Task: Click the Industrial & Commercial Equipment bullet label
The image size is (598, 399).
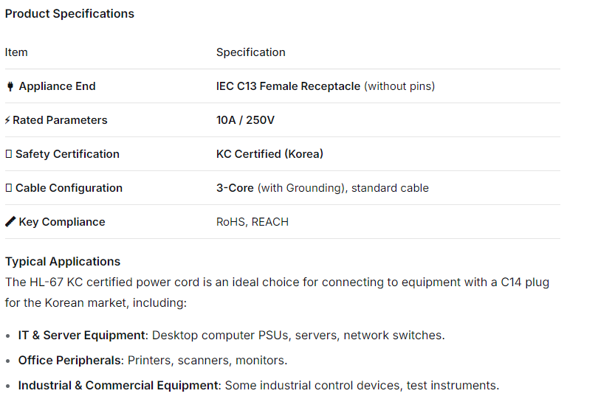Action: tap(118, 386)
